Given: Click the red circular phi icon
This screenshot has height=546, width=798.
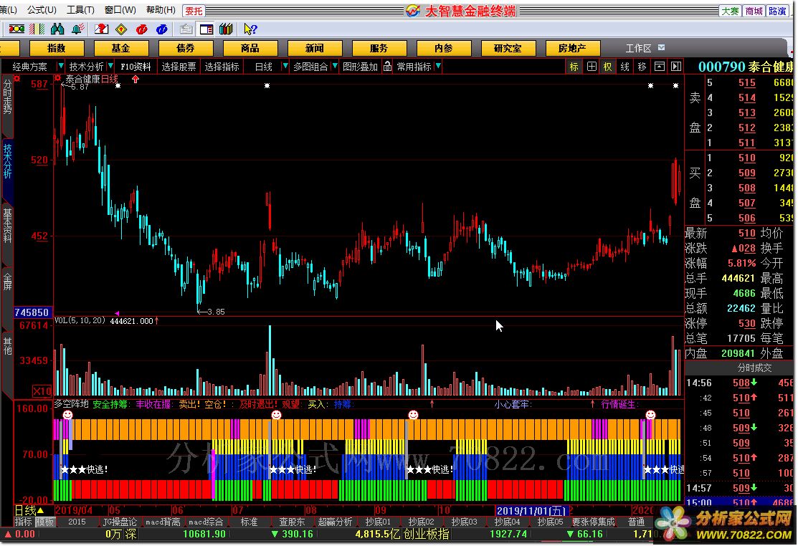Looking at the screenshot, I should coord(141,29).
